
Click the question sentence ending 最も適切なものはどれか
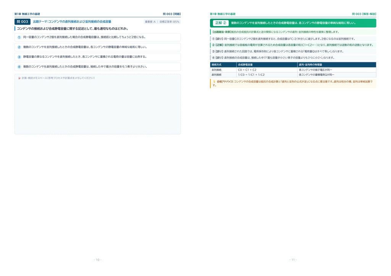point(72,29)
